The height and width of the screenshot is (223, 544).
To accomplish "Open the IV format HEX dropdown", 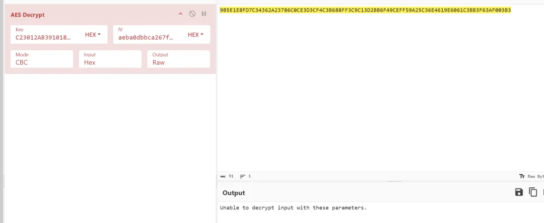I will (x=195, y=35).
